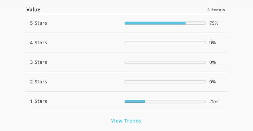Click the blue filled portion of 1 Stars bar
Screen dimensions: 253x131
135,101
